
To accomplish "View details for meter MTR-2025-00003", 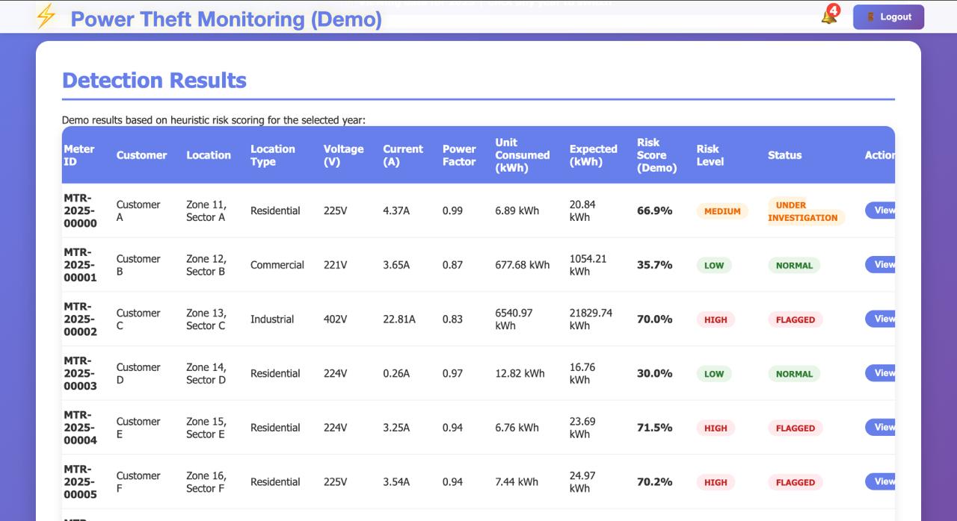I will tap(880, 373).
